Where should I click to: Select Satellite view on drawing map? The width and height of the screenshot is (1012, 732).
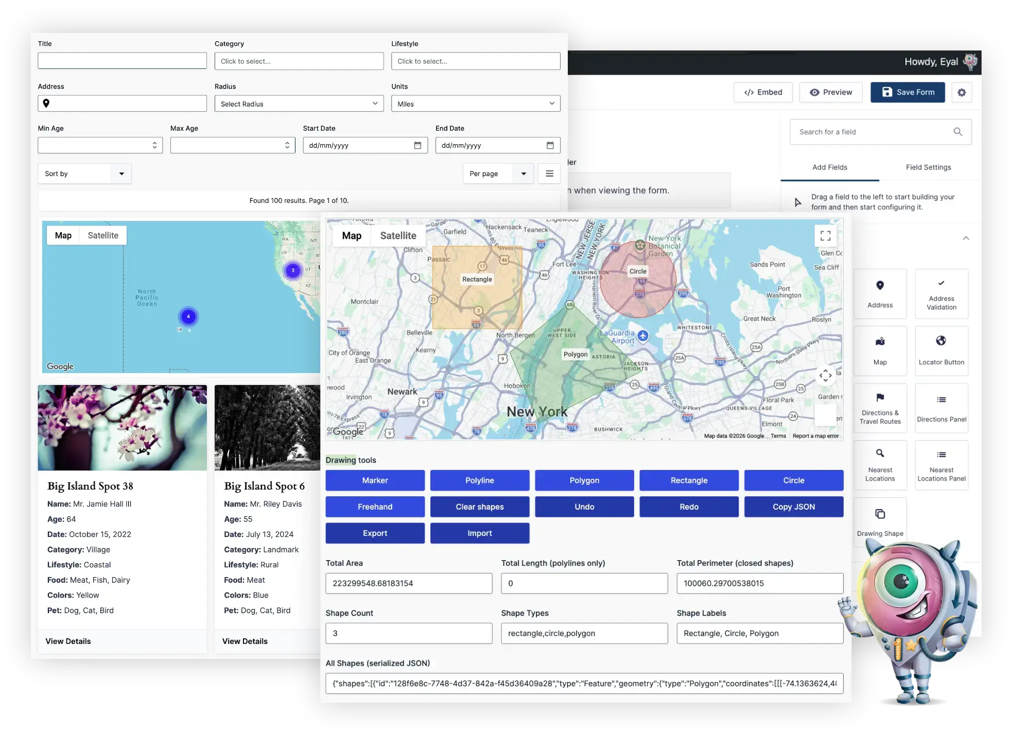pyautogui.click(x=398, y=236)
